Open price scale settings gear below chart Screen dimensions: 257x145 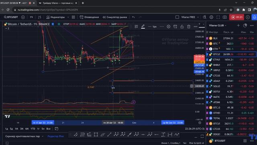200,122
